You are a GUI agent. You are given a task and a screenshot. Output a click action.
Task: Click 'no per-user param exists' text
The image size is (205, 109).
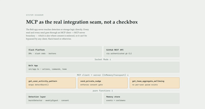tap(145, 85)
